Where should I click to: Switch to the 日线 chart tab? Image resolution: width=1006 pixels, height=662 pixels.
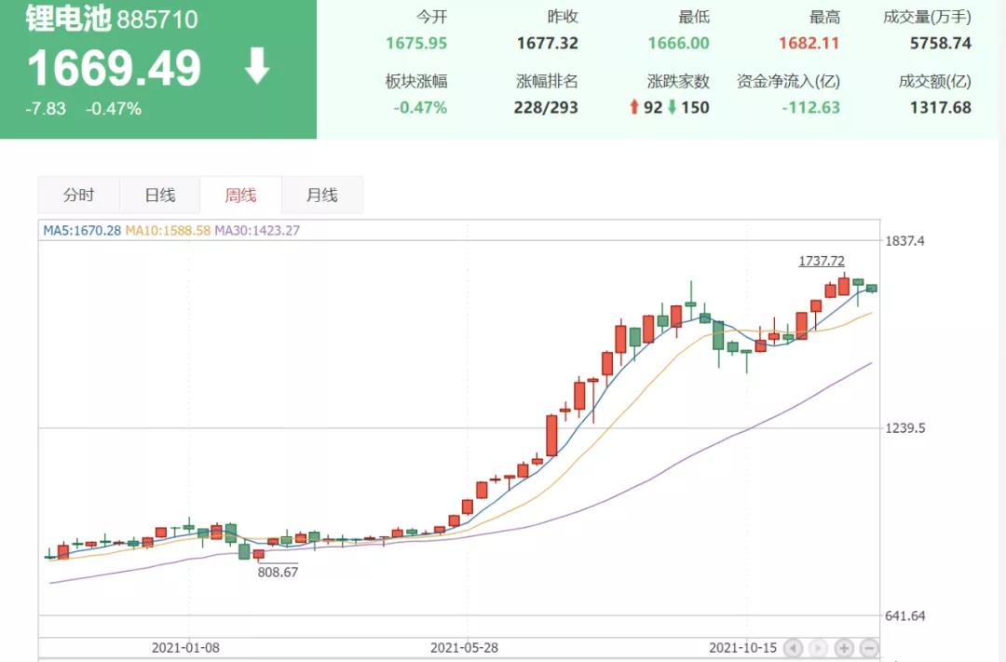160,195
